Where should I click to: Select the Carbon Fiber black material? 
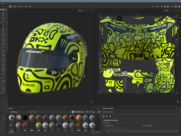[25, 117]
